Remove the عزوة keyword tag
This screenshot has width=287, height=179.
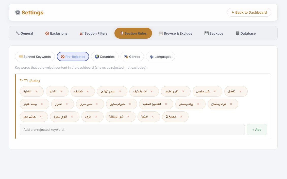(96, 117)
